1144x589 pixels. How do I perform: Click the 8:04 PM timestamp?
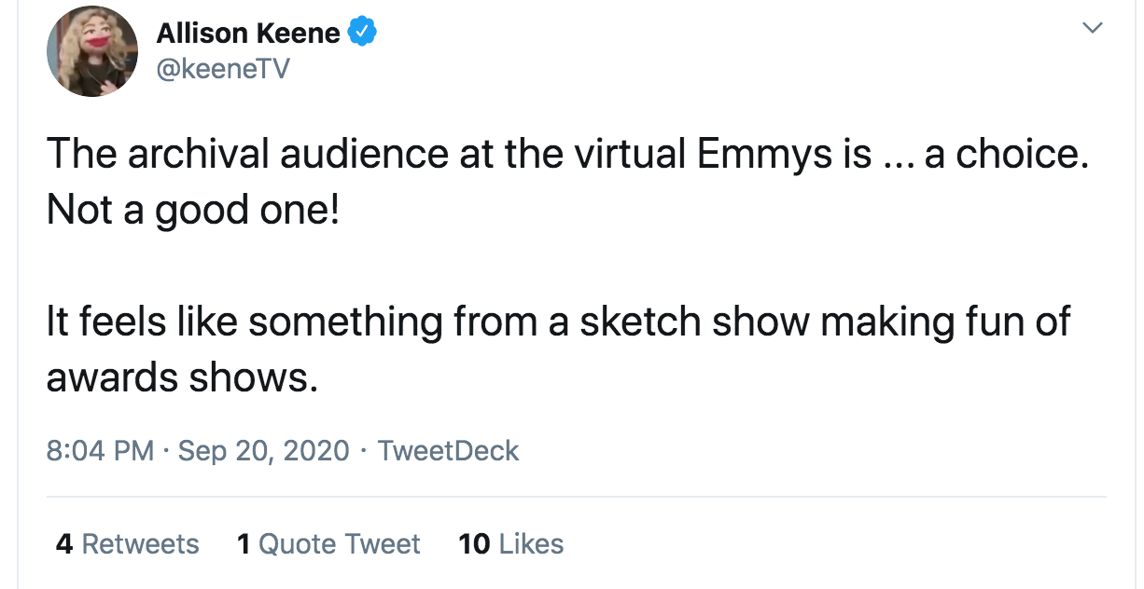[100, 451]
